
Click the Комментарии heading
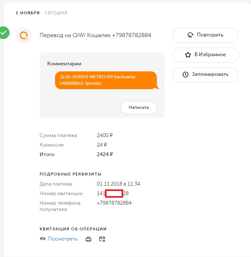pos(64,64)
